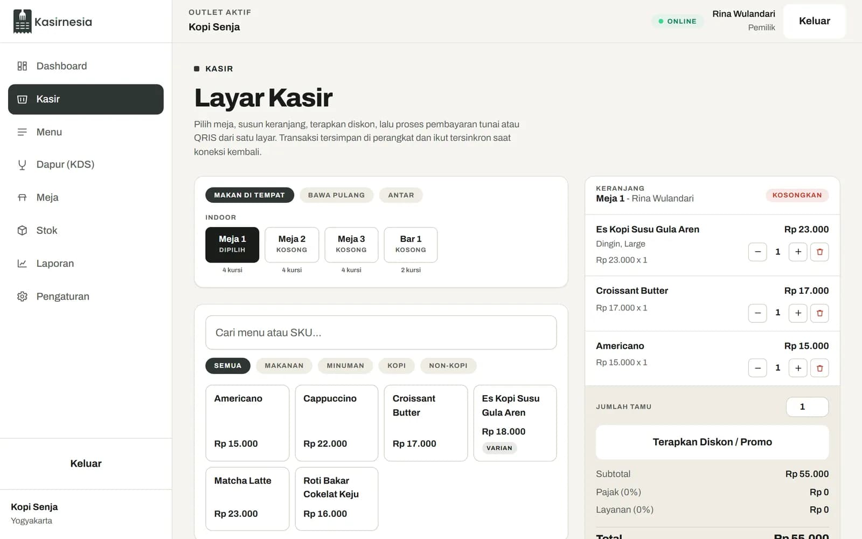Select the Kasir sidebar item

(86, 99)
